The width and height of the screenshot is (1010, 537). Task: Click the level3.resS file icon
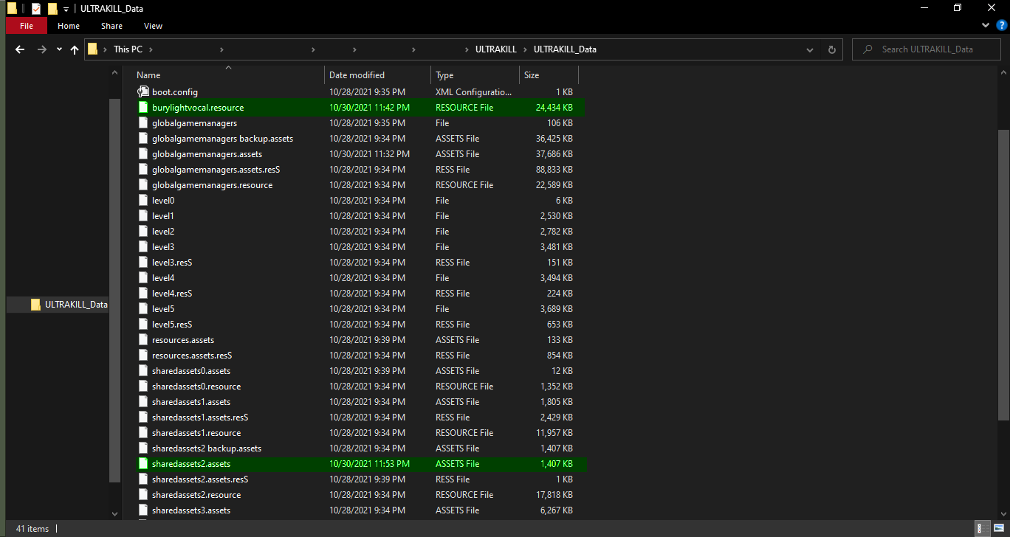[x=144, y=263]
